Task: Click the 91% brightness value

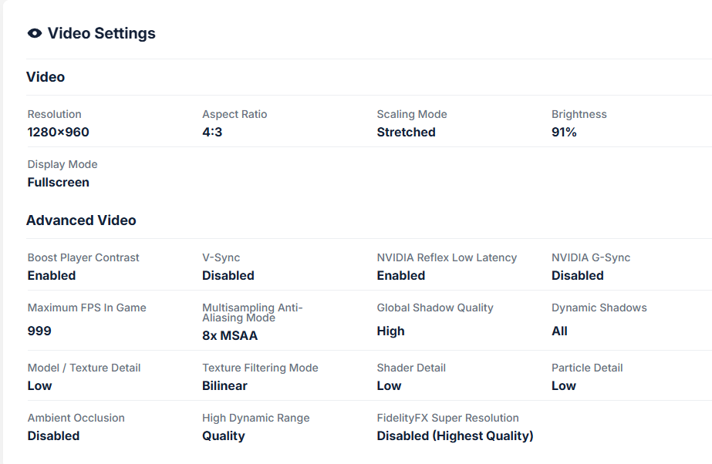Action: (x=564, y=132)
